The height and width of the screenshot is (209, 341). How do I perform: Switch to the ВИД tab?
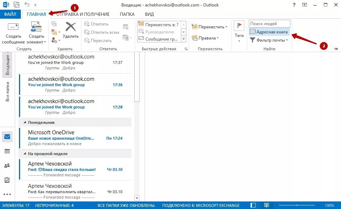click(x=149, y=14)
